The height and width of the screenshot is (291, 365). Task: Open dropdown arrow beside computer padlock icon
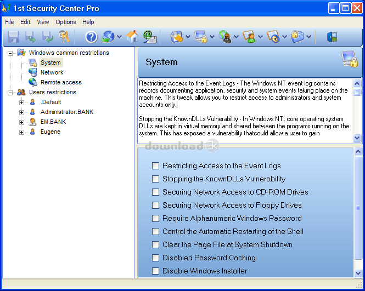pyautogui.click(x=212, y=37)
